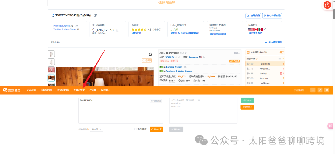The image size is (335, 154).
Task: Select the first tumbler thumbnail image
Action: [x=51, y=54]
